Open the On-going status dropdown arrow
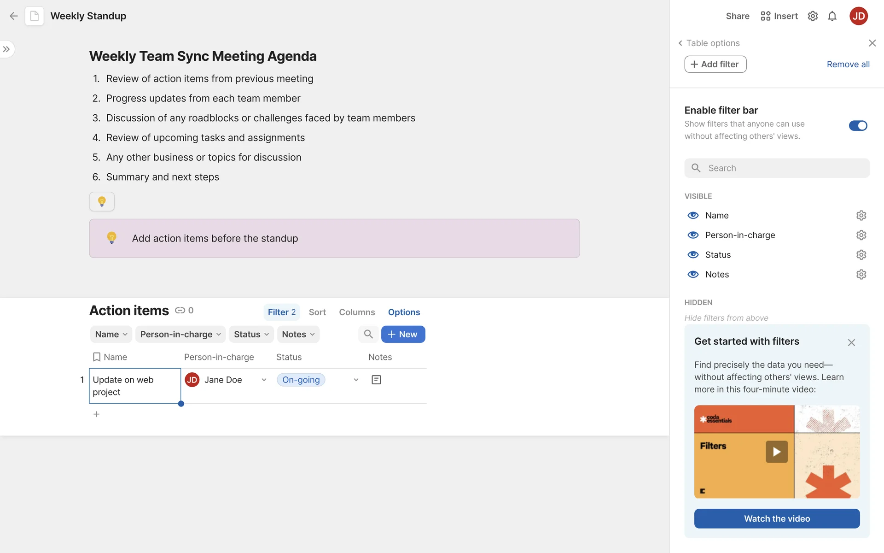The width and height of the screenshot is (884, 553). click(x=356, y=380)
